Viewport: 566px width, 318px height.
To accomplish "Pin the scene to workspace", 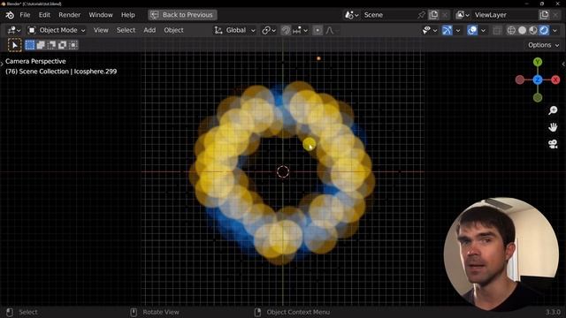I will pos(421,15).
